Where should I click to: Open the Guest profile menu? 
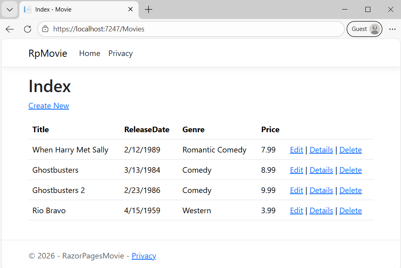pos(364,29)
